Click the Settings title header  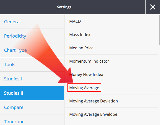click(64, 7)
